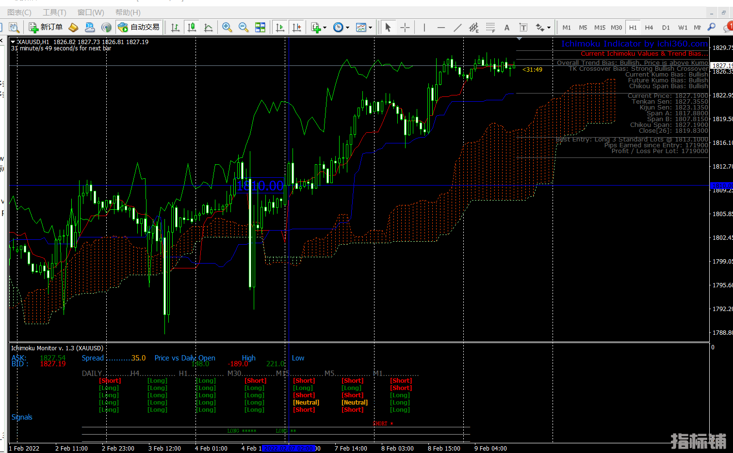The height and width of the screenshot is (453, 733).
Task: Open the 窗口(W) Window menu
Action: 91,13
